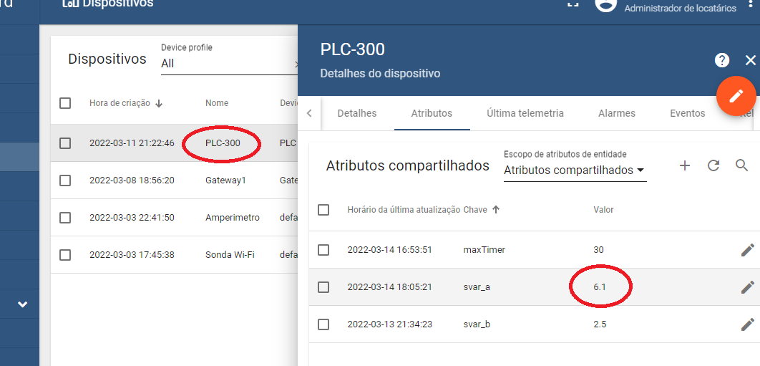Click the svar_a key cell
Image resolution: width=760 pixels, height=366 pixels.
(477, 287)
